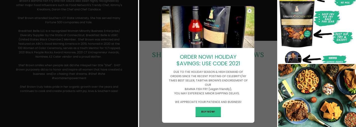Click the No MSG badge

345,3
